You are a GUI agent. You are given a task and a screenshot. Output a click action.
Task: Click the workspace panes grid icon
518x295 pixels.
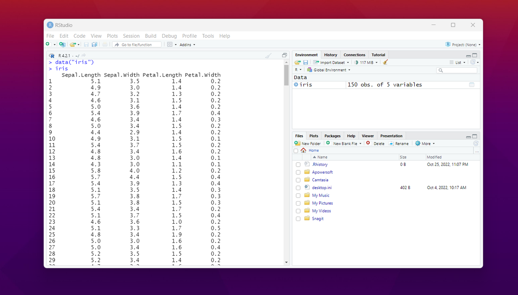170,45
